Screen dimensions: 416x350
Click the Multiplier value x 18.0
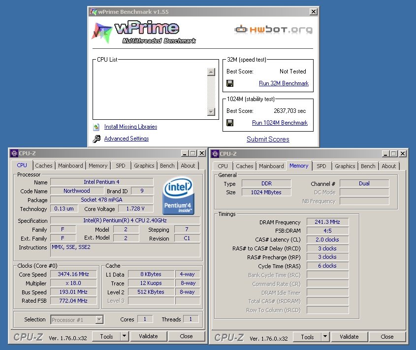(x=73, y=283)
